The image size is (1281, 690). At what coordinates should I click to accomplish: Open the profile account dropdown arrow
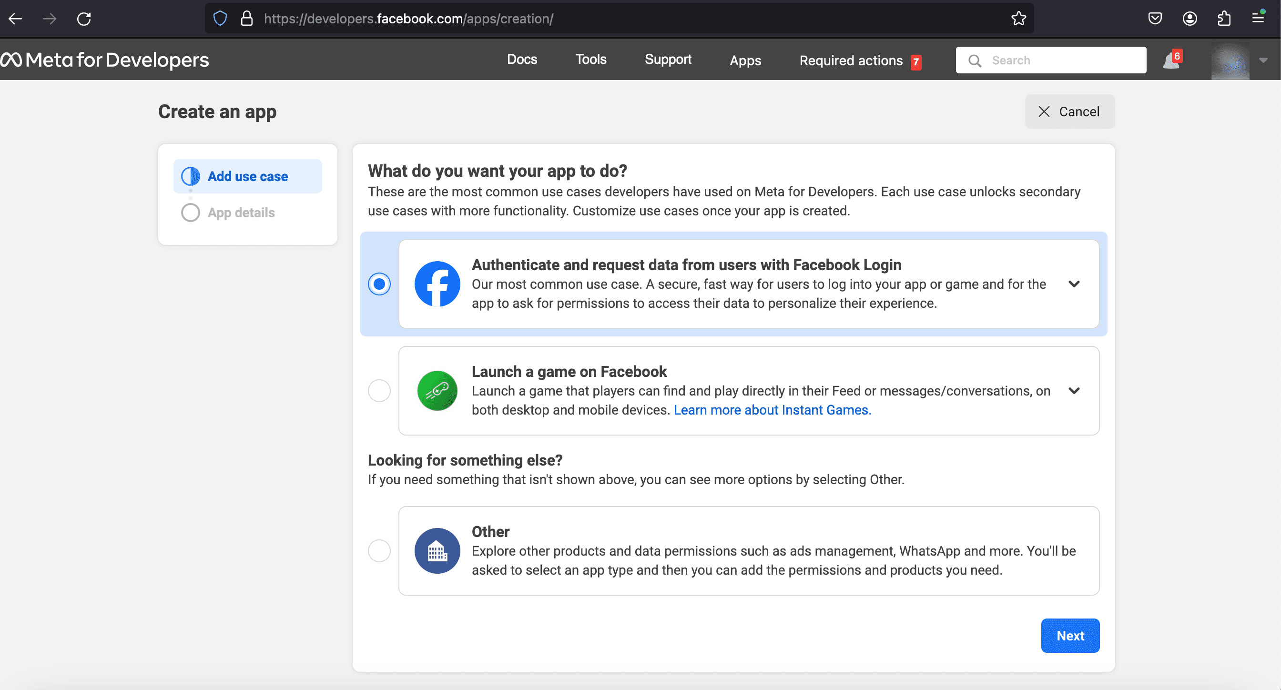pyautogui.click(x=1263, y=60)
